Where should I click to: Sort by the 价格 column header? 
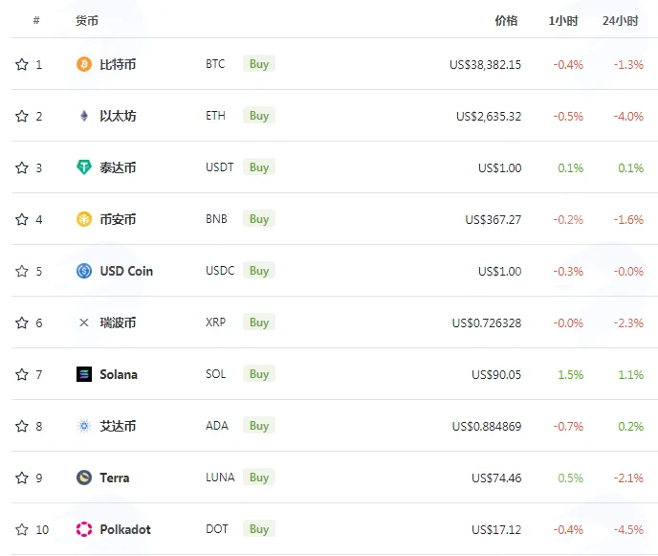click(506, 21)
